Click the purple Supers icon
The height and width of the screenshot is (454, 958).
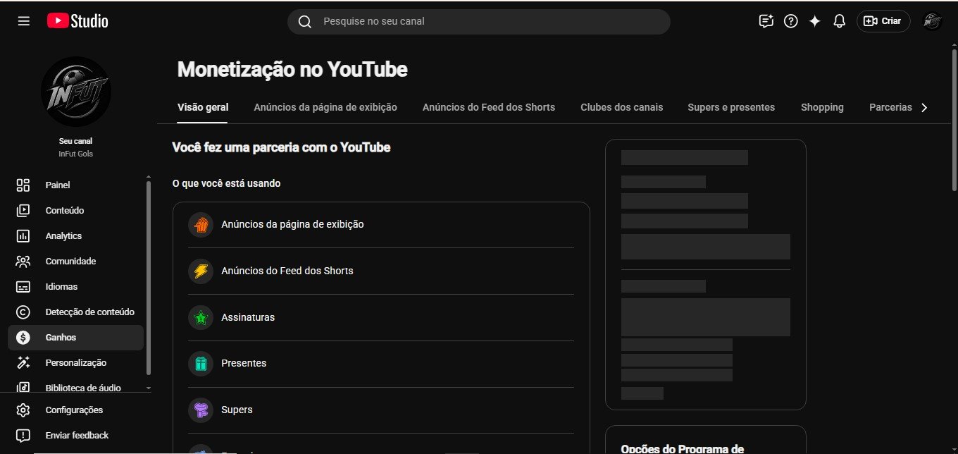(x=201, y=410)
